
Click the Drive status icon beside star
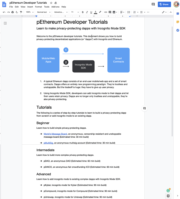click(x=56, y=3)
